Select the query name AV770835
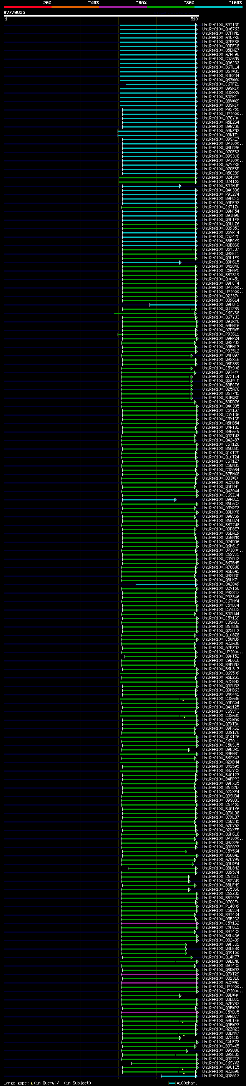 [x=14, y=12]
